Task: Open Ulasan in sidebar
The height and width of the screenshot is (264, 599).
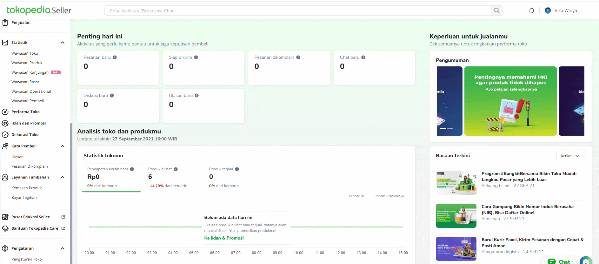Action: (17, 157)
